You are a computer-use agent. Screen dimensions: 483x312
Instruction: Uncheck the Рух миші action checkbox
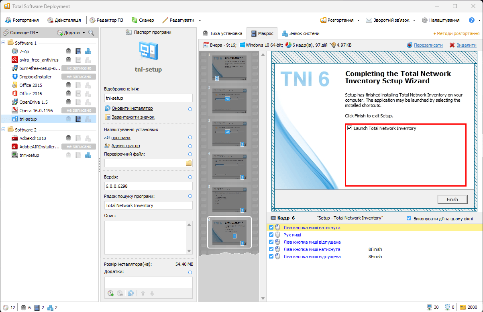click(271, 235)
